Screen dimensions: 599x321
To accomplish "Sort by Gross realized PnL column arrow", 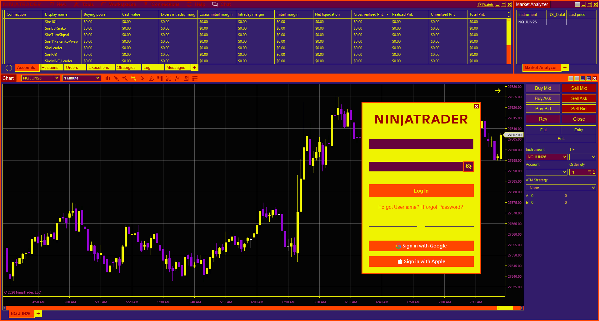I will [x=387, y=14].
